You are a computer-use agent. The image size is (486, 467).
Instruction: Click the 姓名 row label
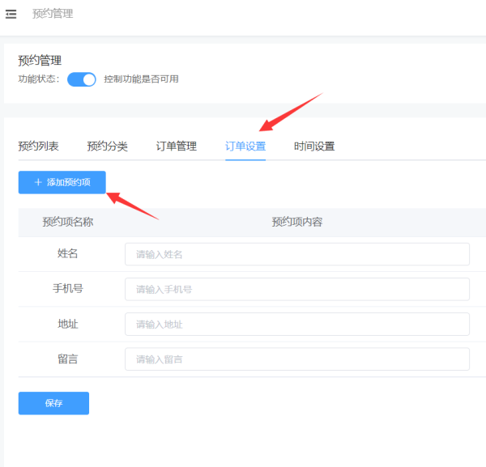pos(67,253)
